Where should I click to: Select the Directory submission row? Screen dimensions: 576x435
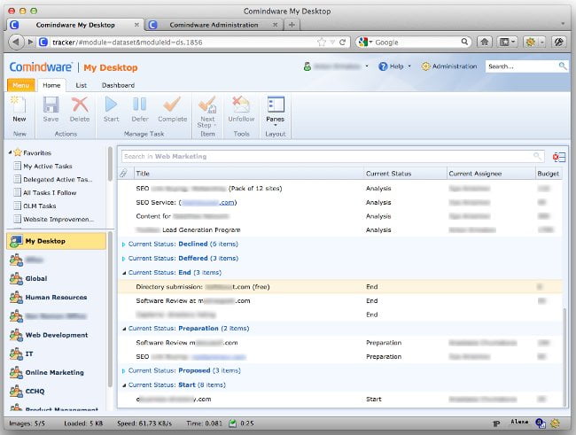(x=339, y=286)
